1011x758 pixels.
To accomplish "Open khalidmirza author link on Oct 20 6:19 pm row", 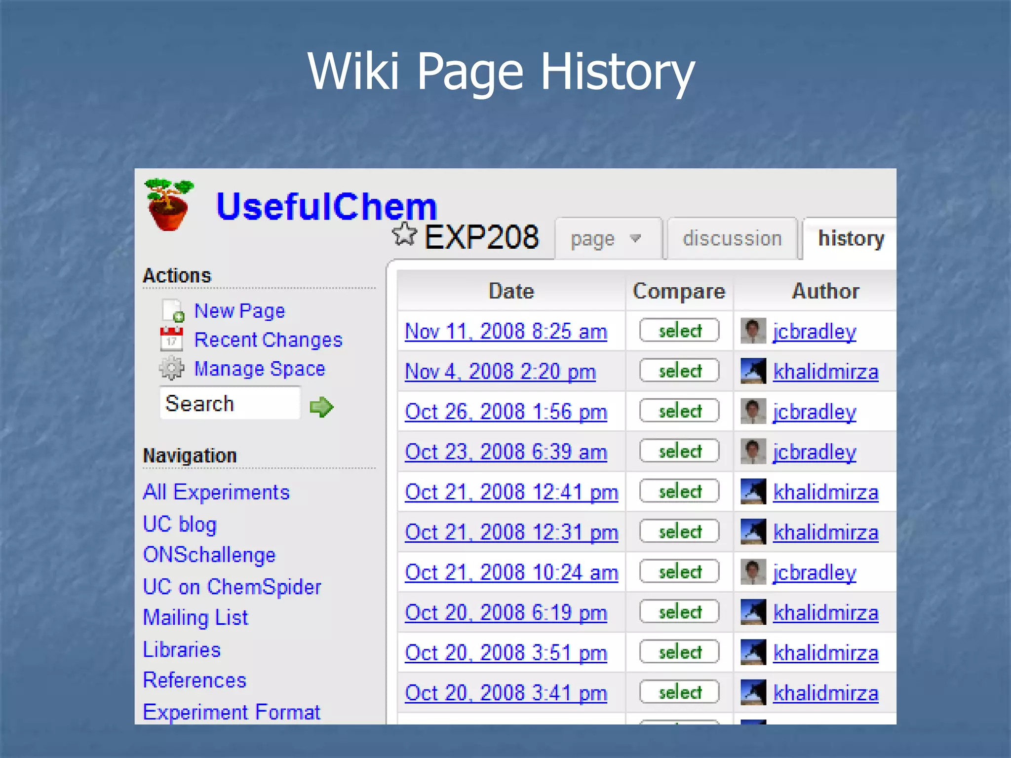I will pos(825,613).
